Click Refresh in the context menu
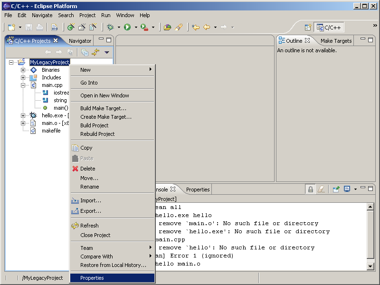The height and width of the screenshot is (285, 380). [x=89, y=226]
